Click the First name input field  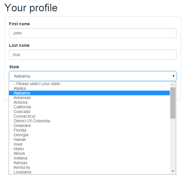coord(93,33)
